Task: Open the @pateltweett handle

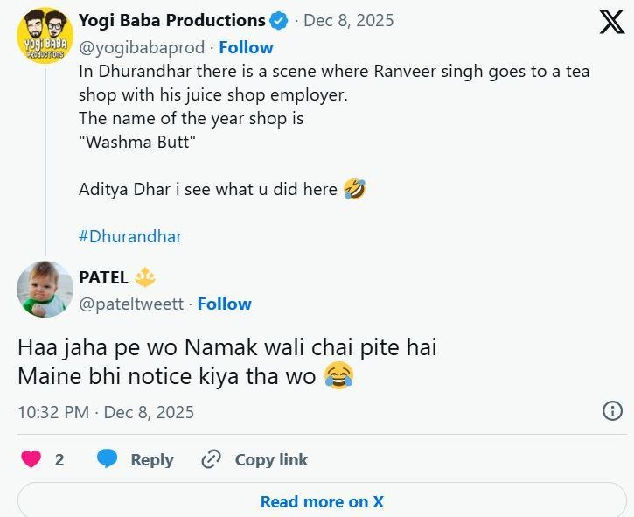Action: coord(131,304)
